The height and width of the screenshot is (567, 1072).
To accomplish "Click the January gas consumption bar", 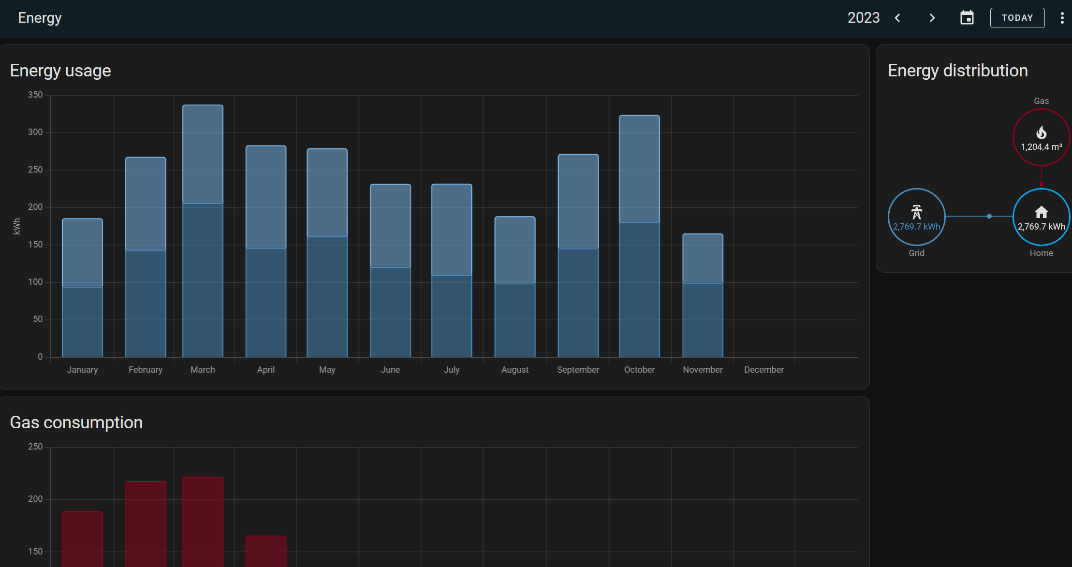I will pyautogui.click(x=82, y=539).
